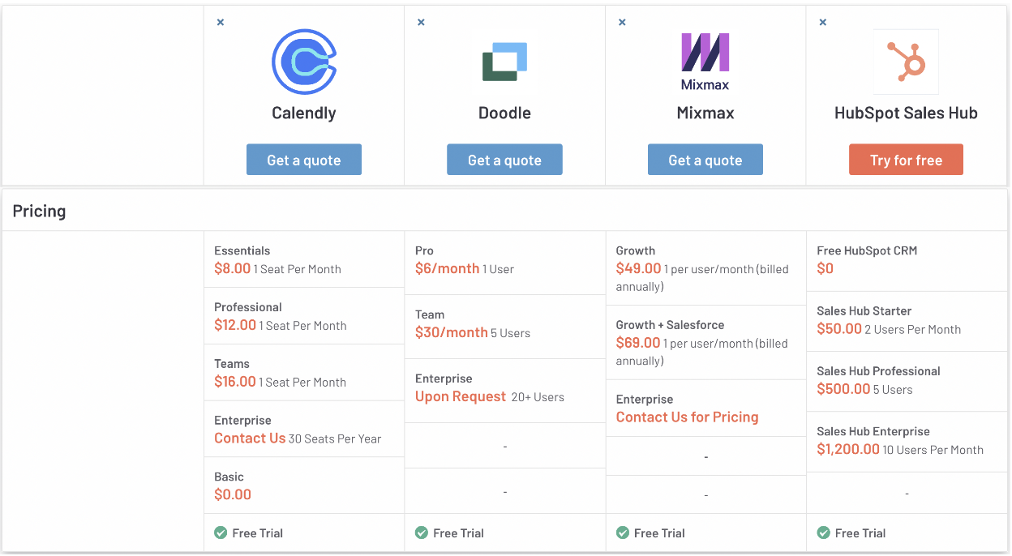Click the Sales Hub Enterprise plan name
Image resolution: width=1012 pixels, height=556 pixels.
coord(873,431)
